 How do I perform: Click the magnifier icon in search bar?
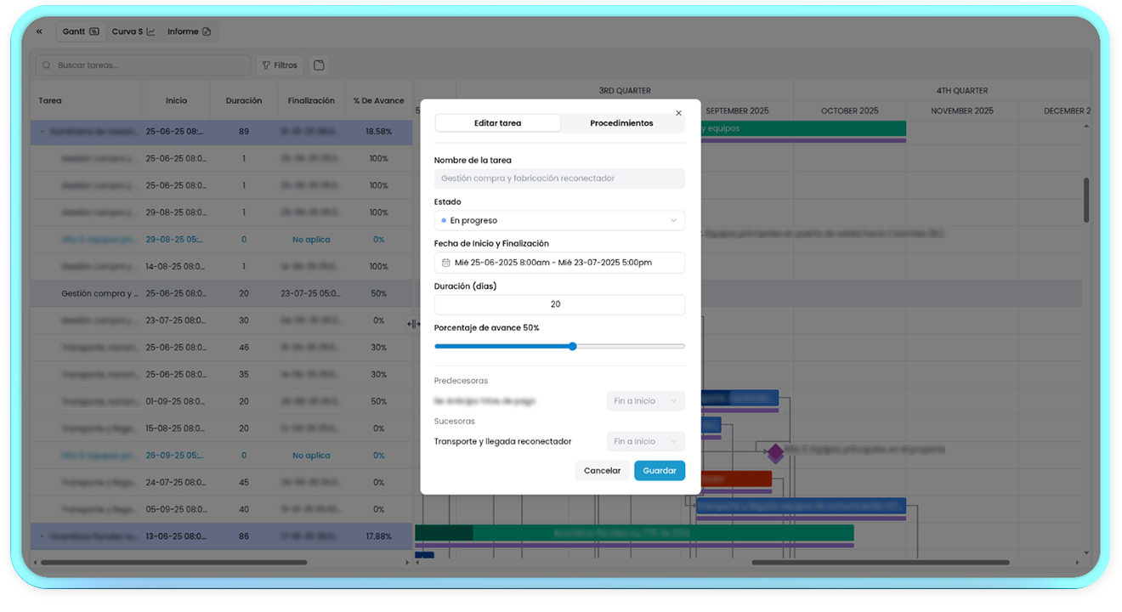[x=48, y=65]
